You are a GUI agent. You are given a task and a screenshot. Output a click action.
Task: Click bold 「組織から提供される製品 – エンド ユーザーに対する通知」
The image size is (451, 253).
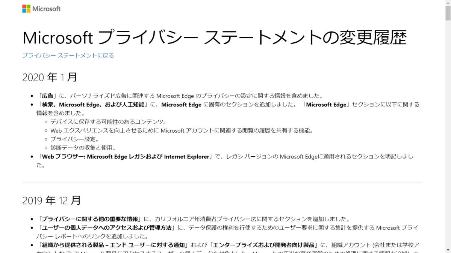tap(113, 245)
